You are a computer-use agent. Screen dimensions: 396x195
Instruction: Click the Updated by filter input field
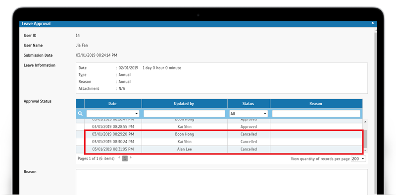[x=184, y=114]
